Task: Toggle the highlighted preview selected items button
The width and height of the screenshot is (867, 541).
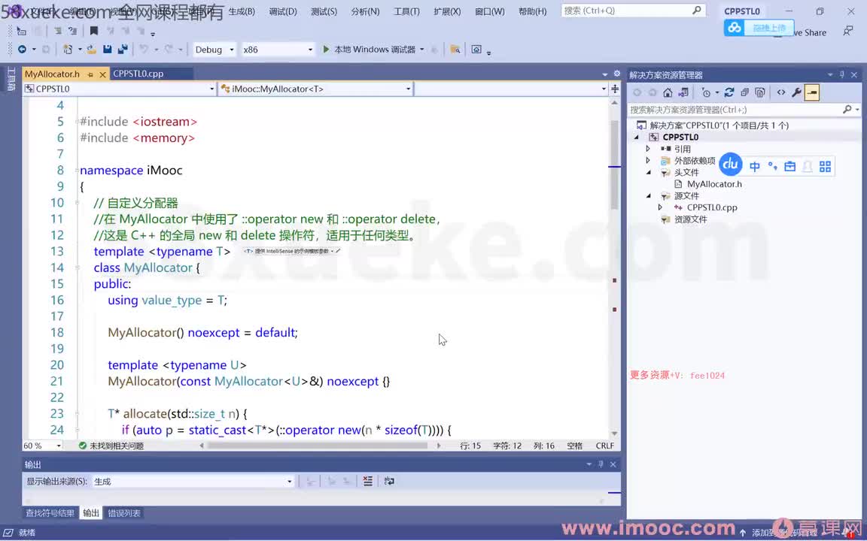Action: click(x=812, y=92)
